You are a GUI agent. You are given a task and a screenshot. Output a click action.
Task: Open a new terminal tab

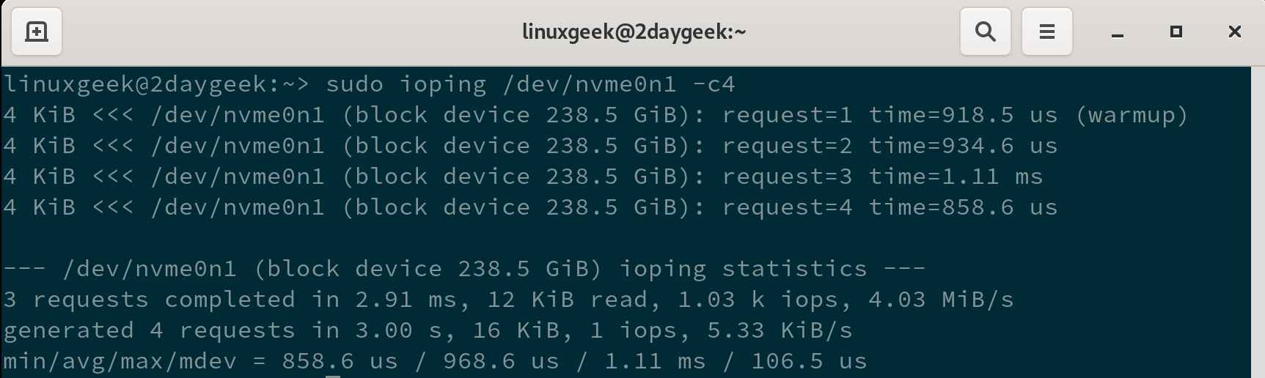(x=36, y=31)
